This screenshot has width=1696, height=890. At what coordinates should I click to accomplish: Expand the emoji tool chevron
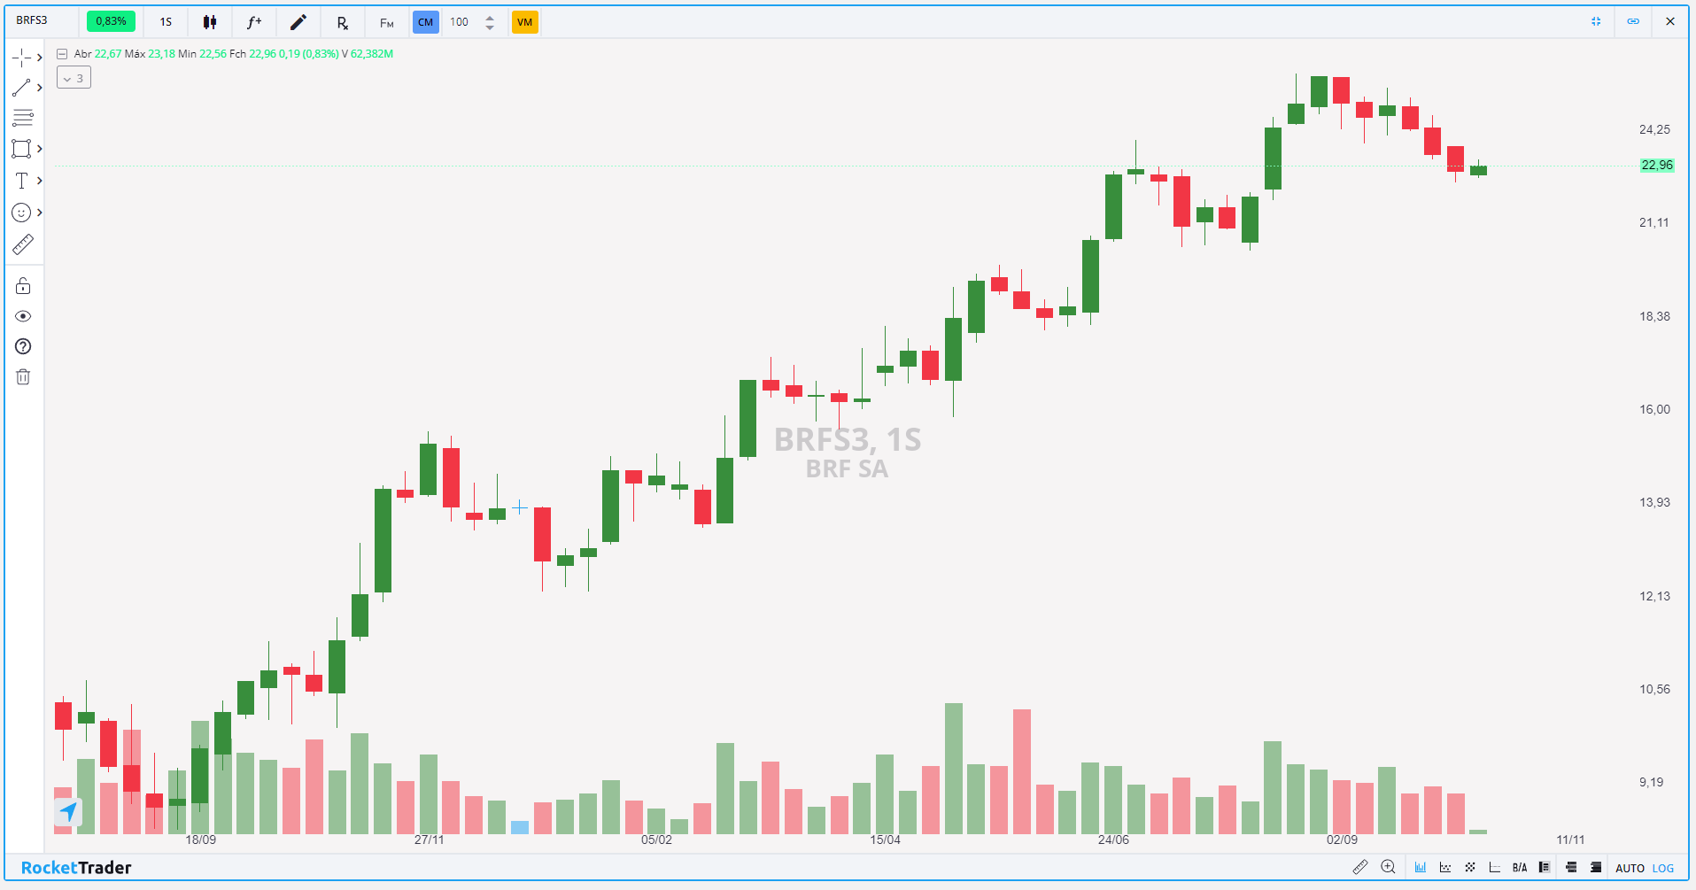pyautogui.click(x=40, y=213)
